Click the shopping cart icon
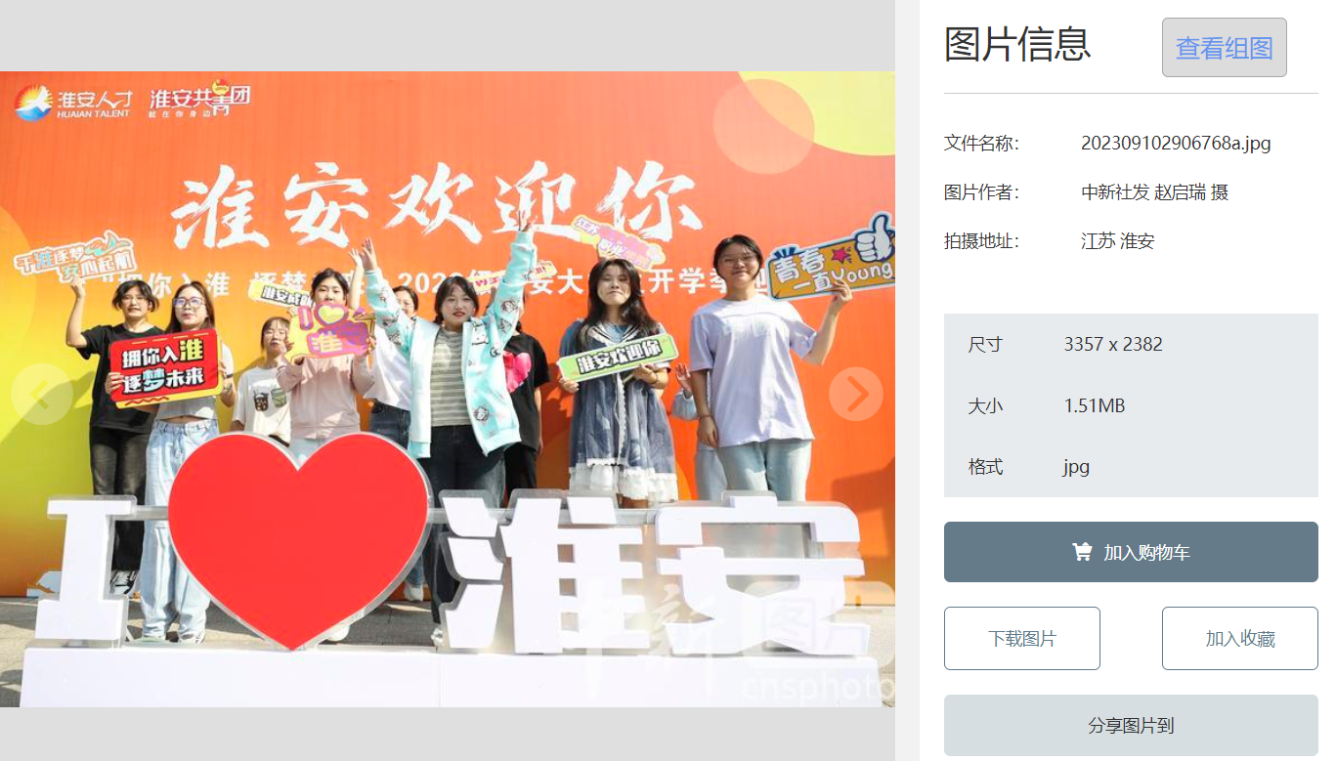The height and width of the screenshot is (761, 1336). click(x=1082, y=552)
